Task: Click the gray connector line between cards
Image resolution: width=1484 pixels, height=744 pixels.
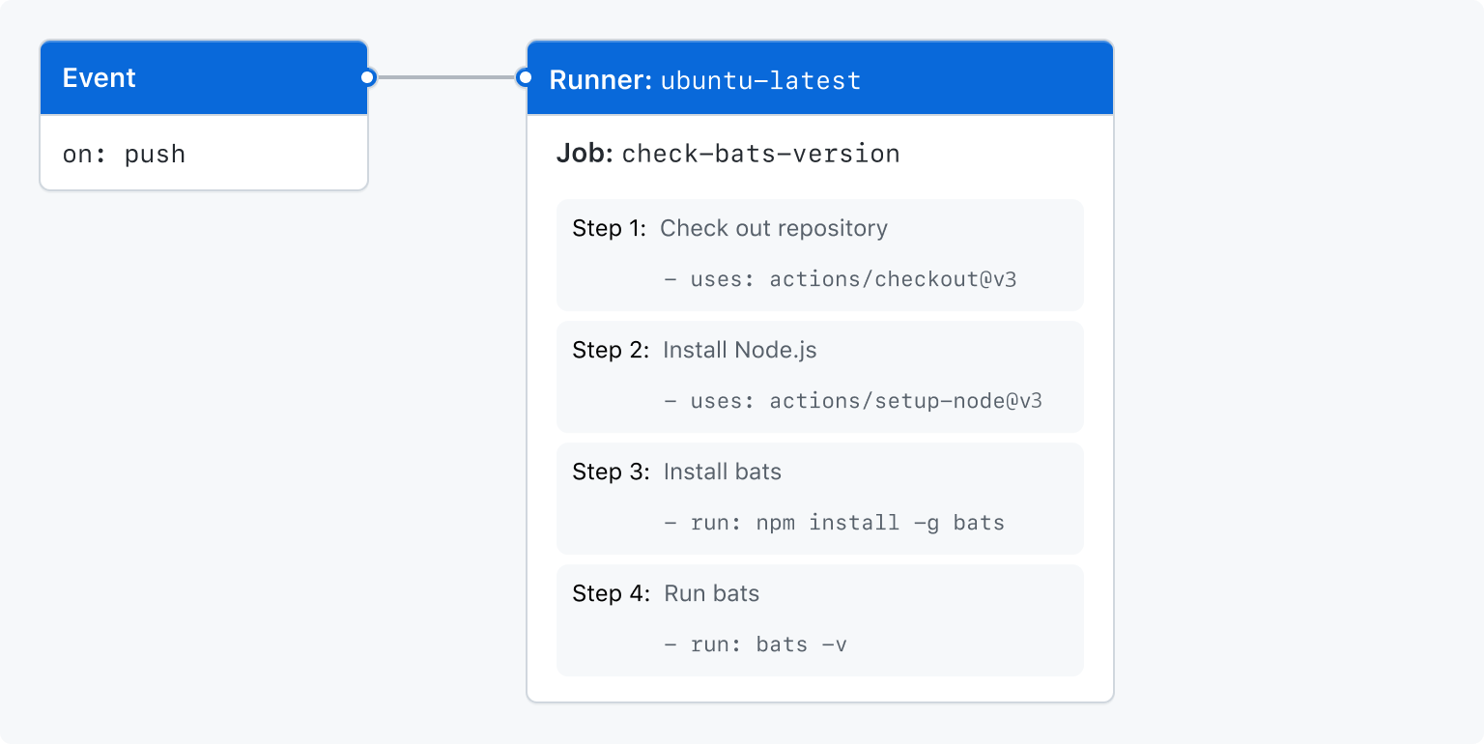Action: coord(444,77)
